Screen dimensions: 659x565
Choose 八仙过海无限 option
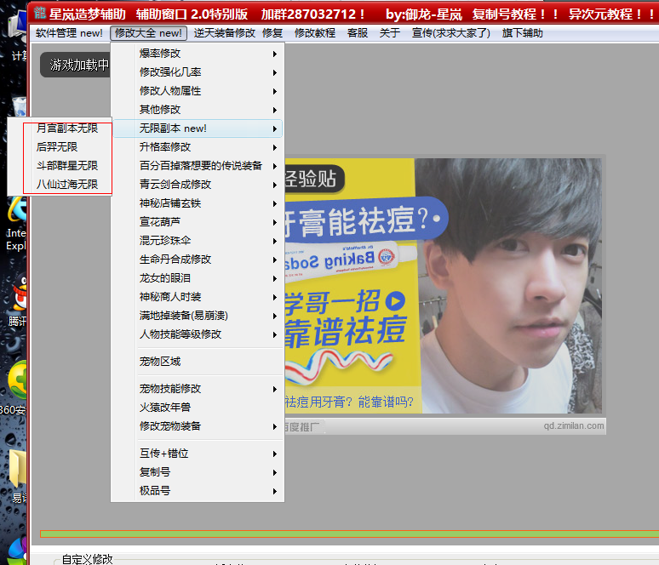66,184
